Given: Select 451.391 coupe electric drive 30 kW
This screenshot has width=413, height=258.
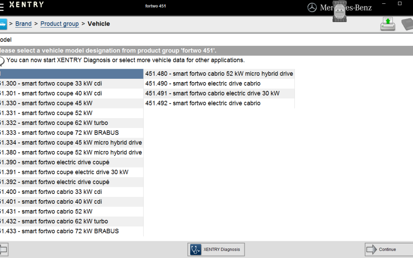Looking at the screenshot, I should pos(72,172).
